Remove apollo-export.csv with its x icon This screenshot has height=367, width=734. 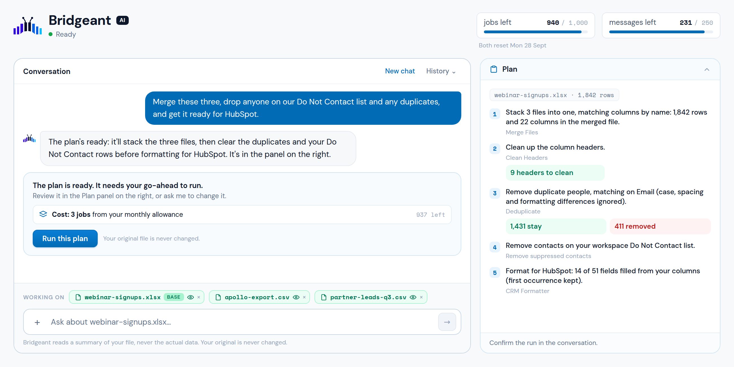click(x=304, y=297)
